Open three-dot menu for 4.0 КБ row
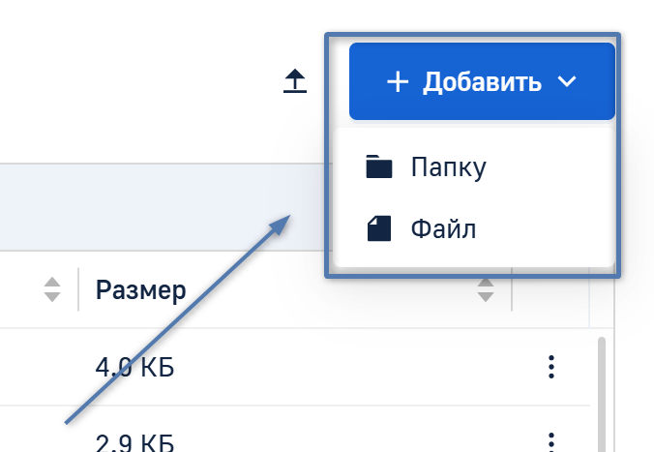This screenshot has width=654, height=452. click(550, 367)
